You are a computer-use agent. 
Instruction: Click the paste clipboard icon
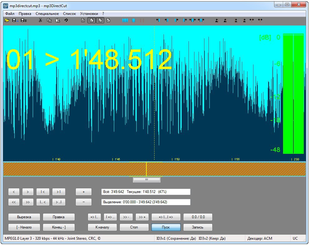point(57,20)
